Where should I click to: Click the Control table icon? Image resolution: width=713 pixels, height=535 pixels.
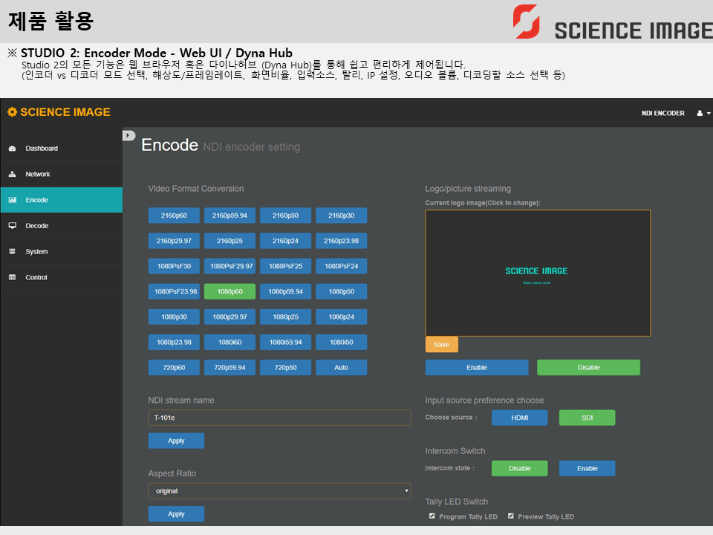coord(13,277)
